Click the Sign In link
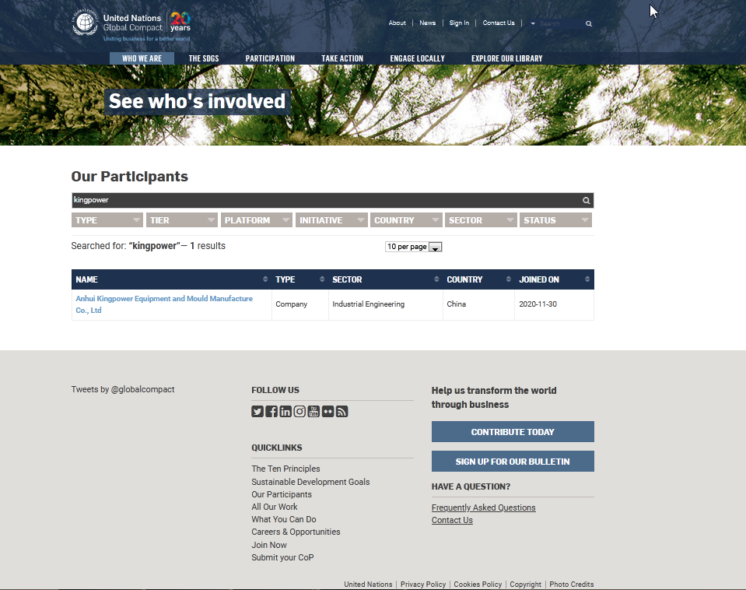The width and height of the screenshot is (746, 590). click(459, 23)
